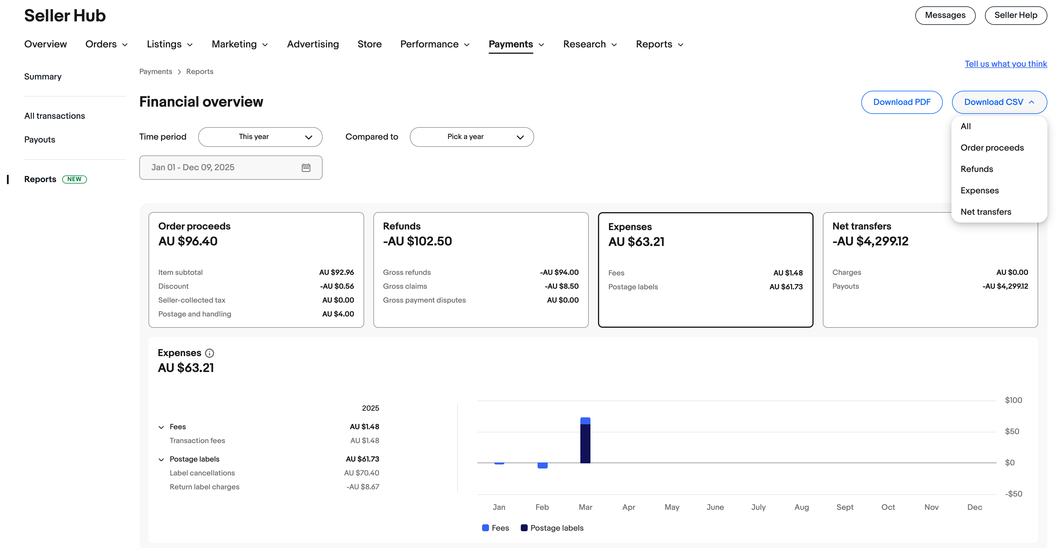This screenshot has width=1063, height=548.
Task: Click the Fees legend color square
Action: pos(485,528)
